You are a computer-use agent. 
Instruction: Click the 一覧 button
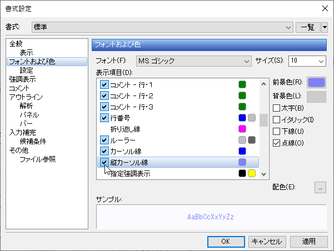click(308, 27)
